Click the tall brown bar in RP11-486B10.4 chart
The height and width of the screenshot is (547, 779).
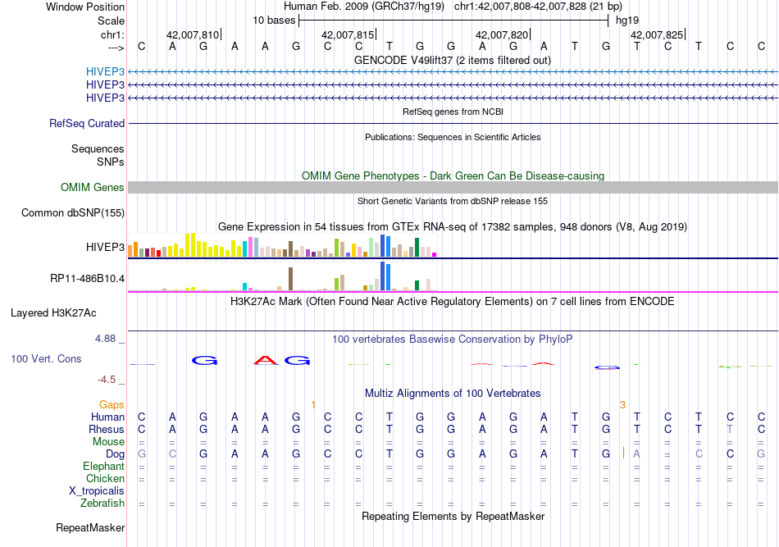(290, 279)
